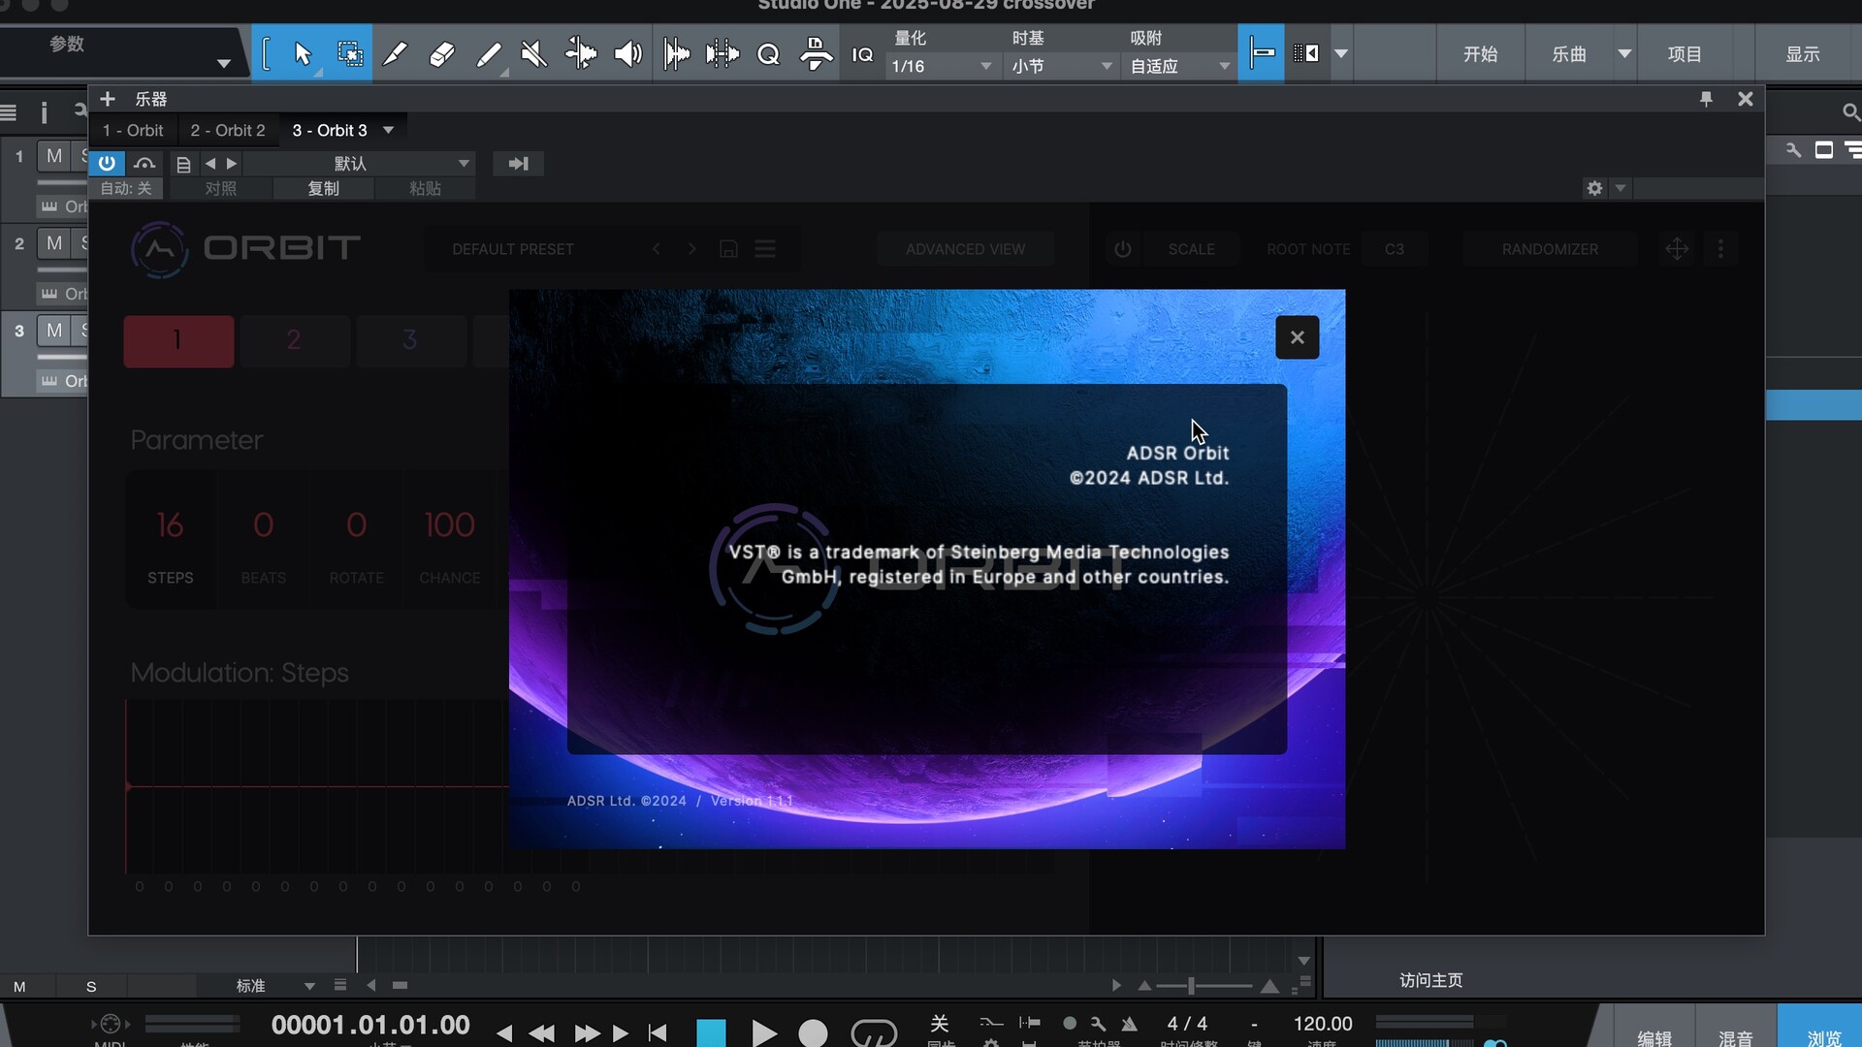
Task: Click the browser search magnifier icon
Action: pyautogui.click(x=1850, y=112)
